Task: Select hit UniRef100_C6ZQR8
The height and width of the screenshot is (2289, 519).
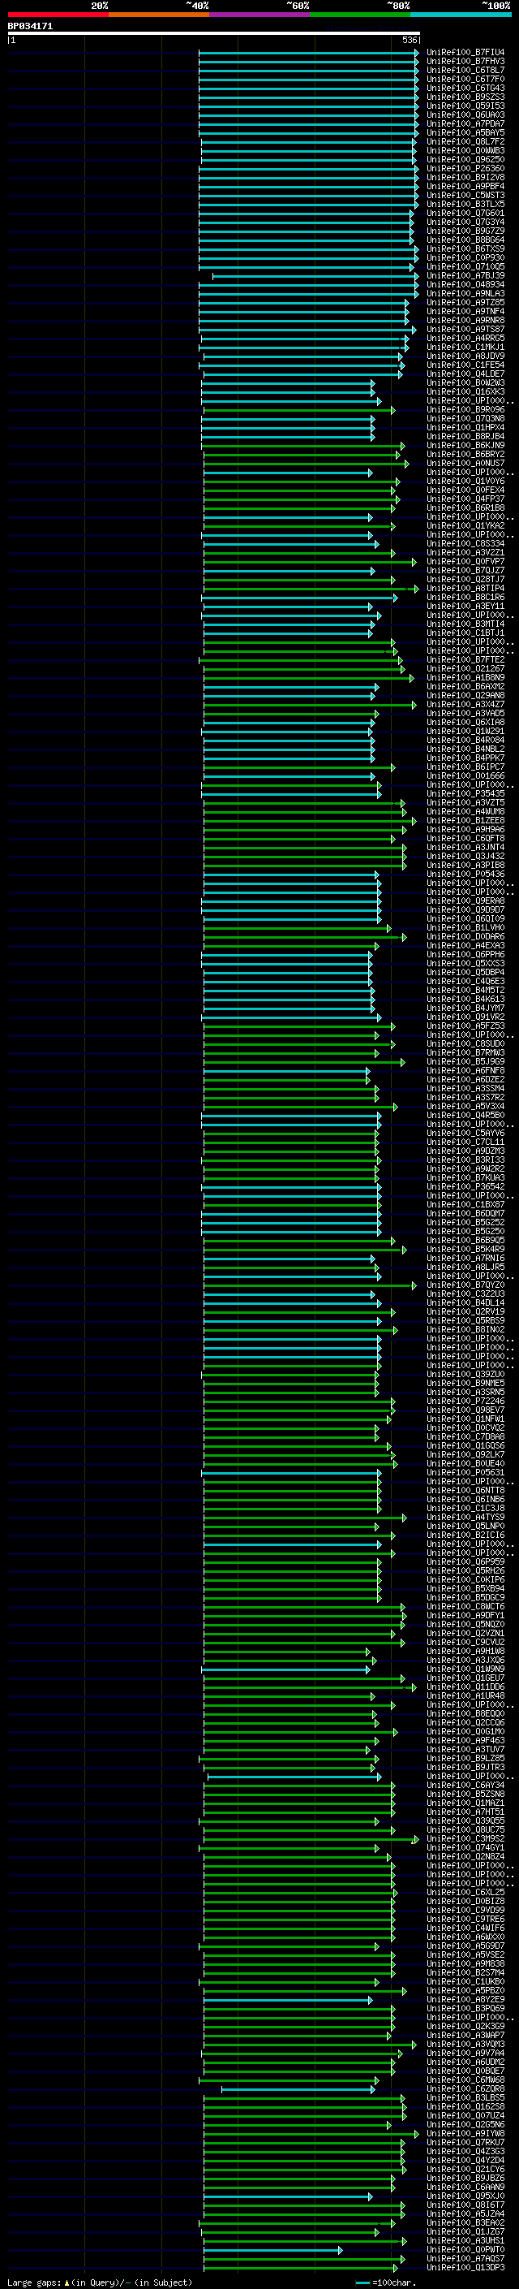Action: pyautogui.click(x=465, y=2088)
